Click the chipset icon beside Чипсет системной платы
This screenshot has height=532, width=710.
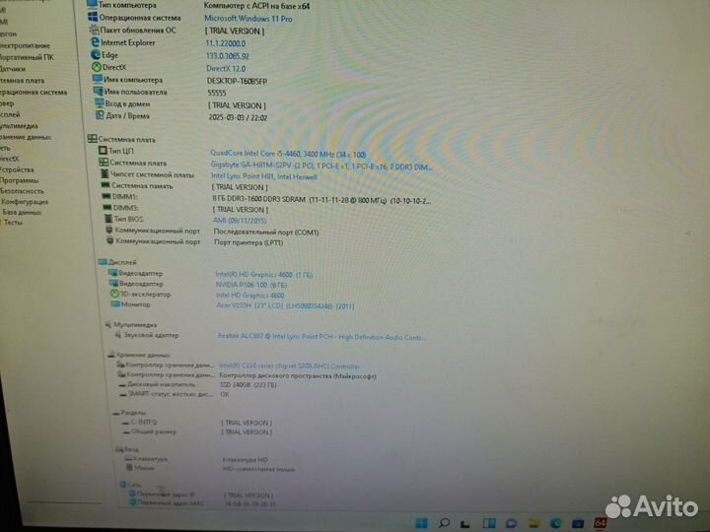pyautogui.click(x=105, y=173)
